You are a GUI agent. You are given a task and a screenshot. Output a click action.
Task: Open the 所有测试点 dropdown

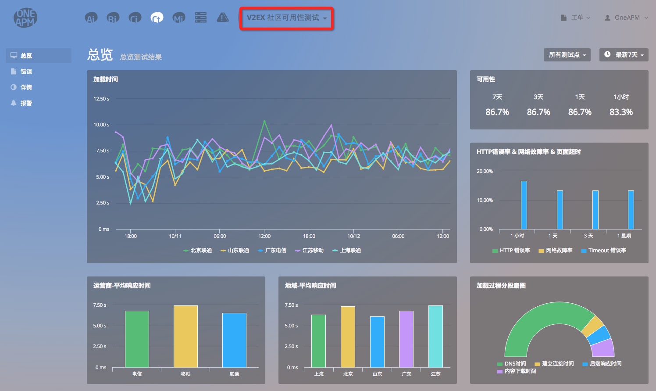point(567,55)
